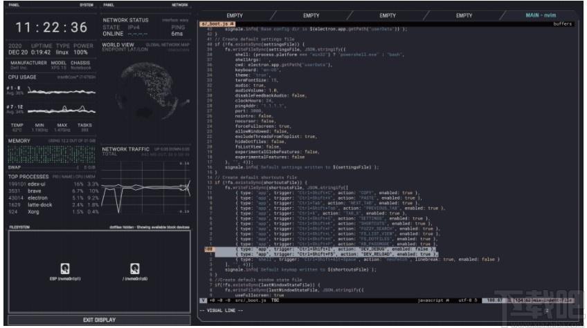Image resolution: width=587 pixels, height=328 pixels.
Task: Click the DEC 20 date value
Action: pos(18,52)
